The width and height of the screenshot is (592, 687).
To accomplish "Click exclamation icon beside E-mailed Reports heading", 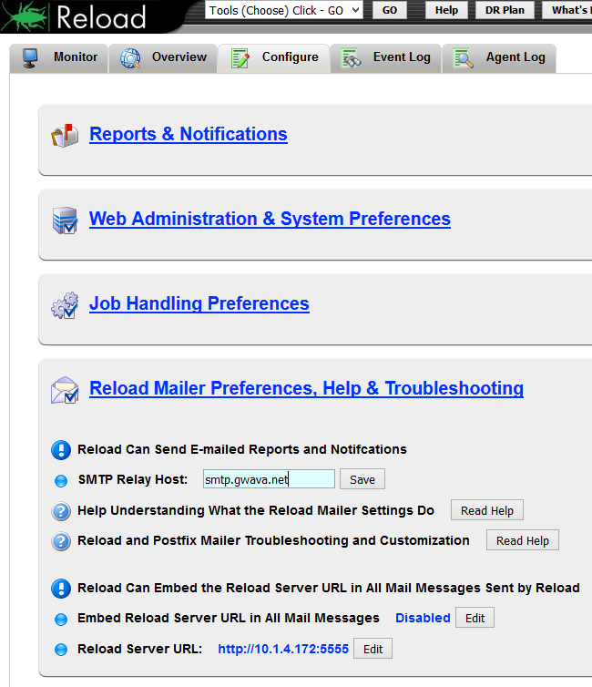I will point(61,450).
